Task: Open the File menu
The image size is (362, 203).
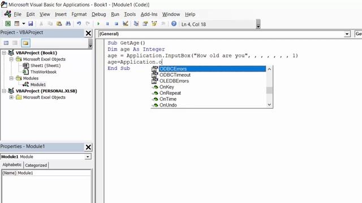Action: point(18,14)
